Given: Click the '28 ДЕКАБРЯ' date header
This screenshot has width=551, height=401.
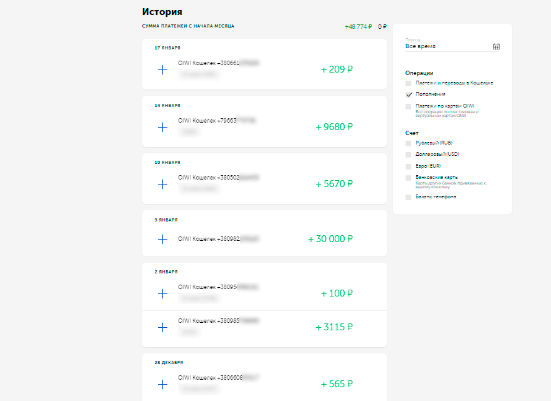Looking at the screenshot, I should [169, 362].
